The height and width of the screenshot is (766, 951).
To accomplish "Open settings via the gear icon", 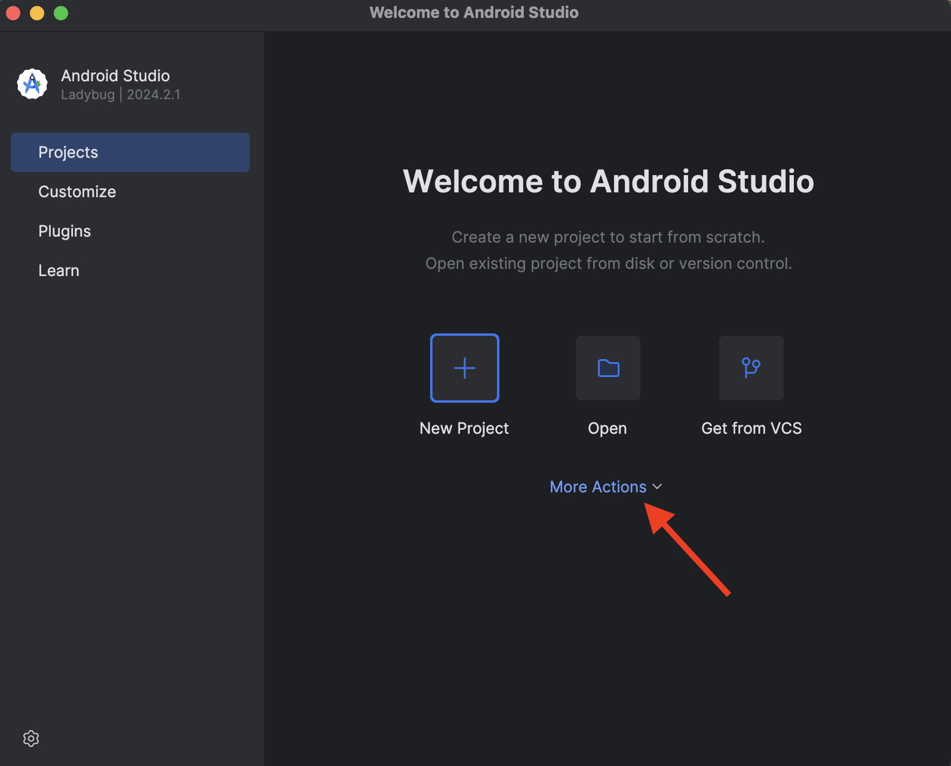I will tap(31, 739).
